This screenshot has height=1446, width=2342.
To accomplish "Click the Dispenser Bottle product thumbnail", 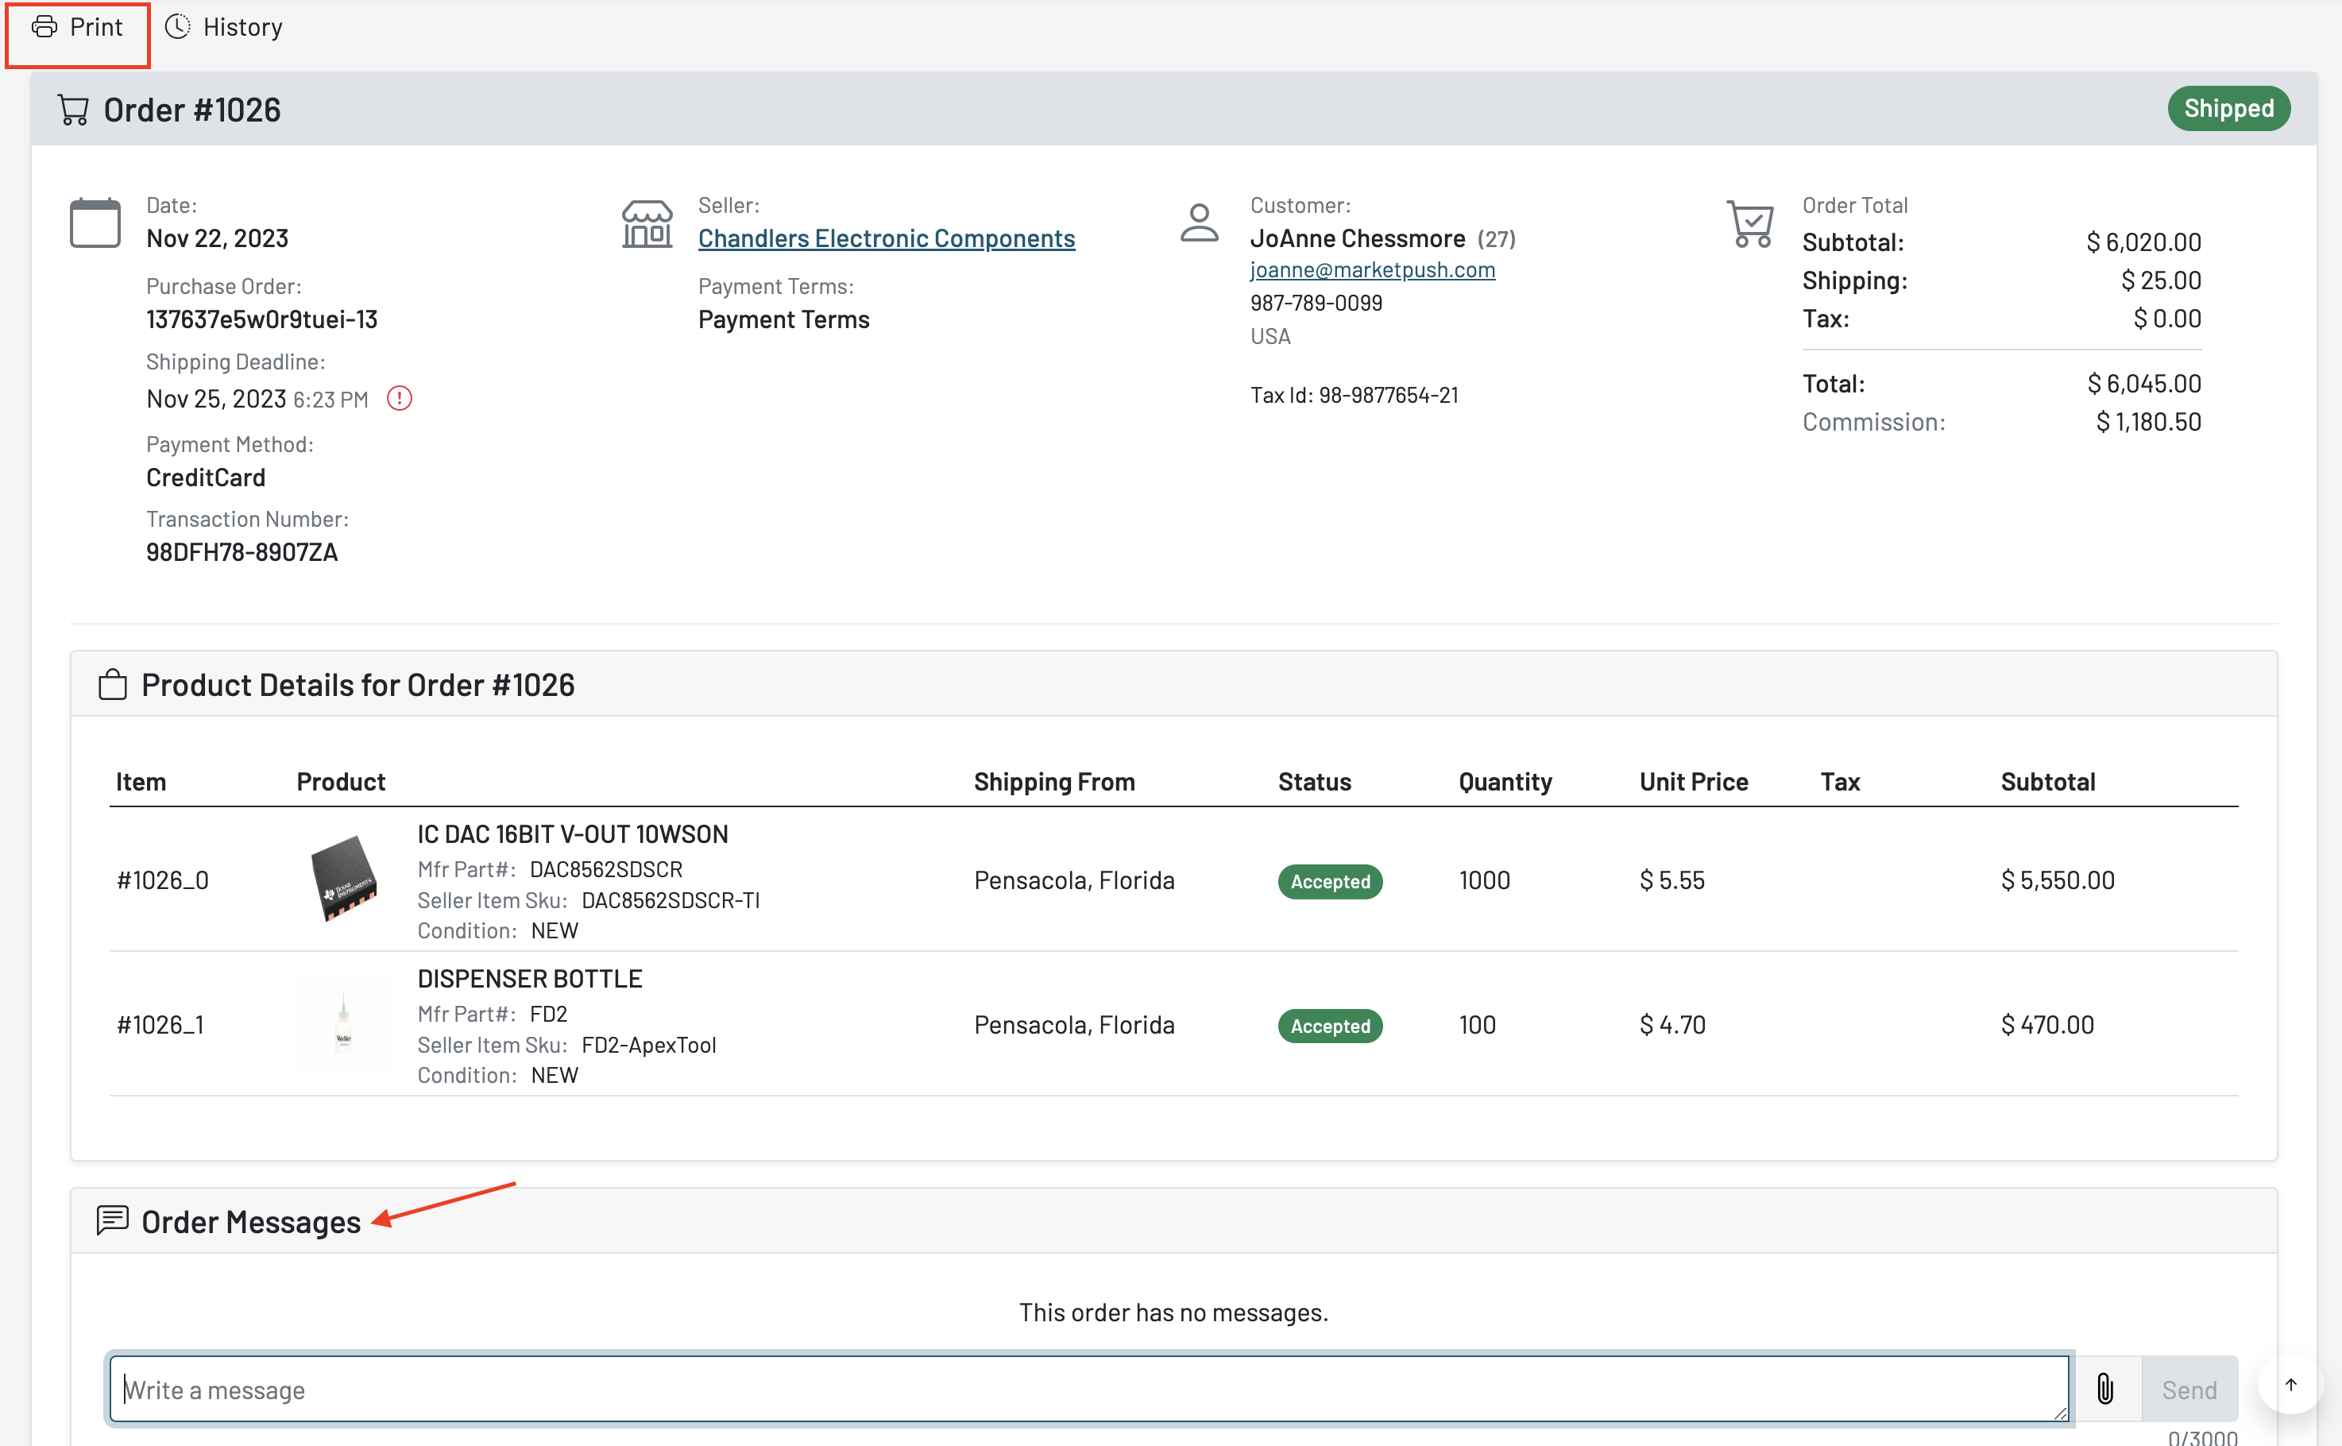I will 343,1023.
